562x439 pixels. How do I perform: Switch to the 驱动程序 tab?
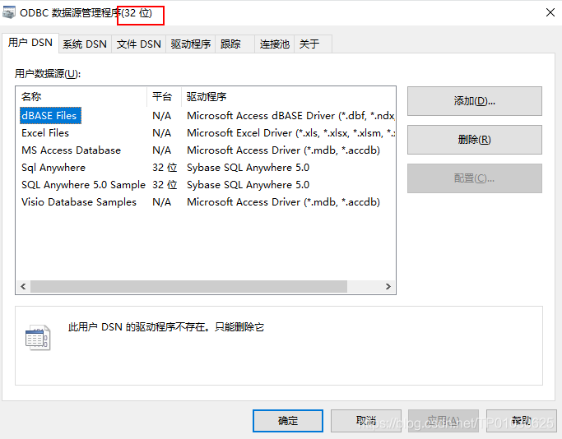(191, 44)
